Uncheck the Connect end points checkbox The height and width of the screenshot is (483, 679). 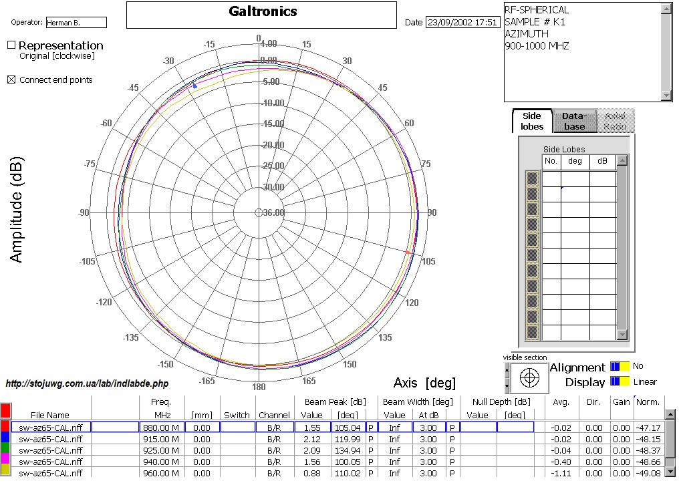click(11, 79)
